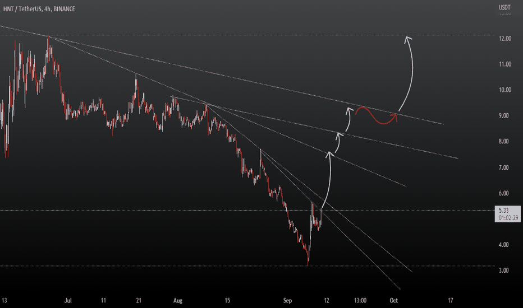Click the 12 date label after Sep
Image resolution: width=523 pixels, height=308 pixels.
coord(326,300)
